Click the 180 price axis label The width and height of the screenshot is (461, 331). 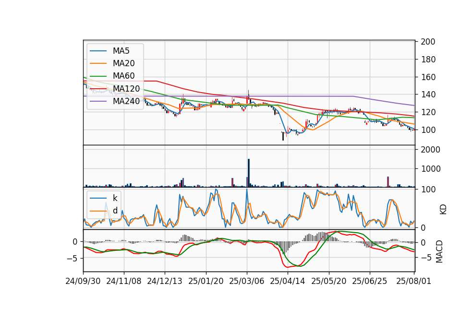pos(428,59)
